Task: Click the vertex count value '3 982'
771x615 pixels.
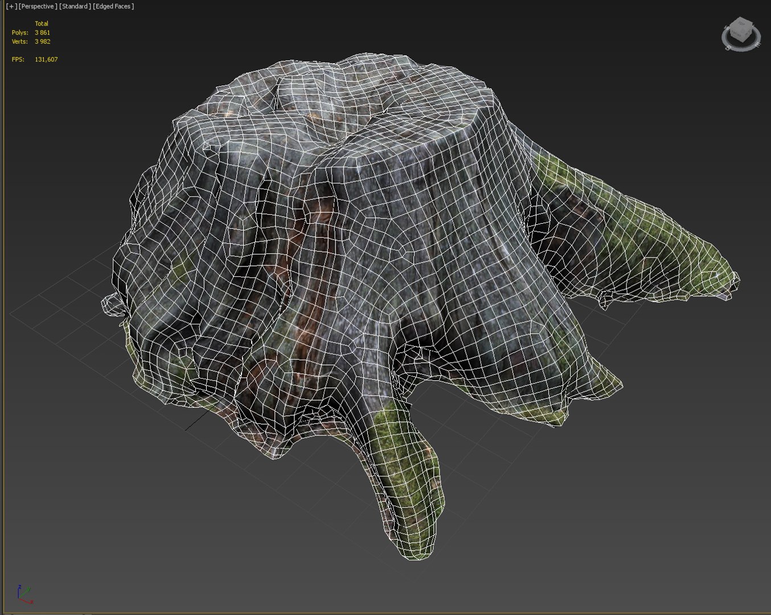Action: pos(43,42)
